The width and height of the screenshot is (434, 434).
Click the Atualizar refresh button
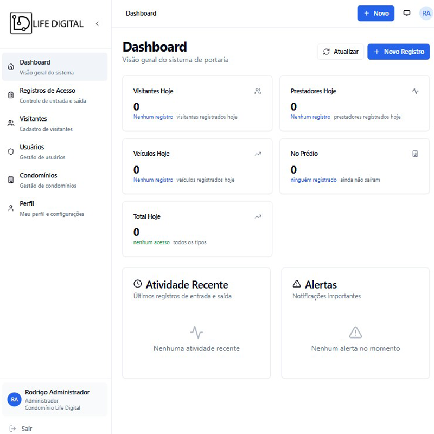(341, 52)
